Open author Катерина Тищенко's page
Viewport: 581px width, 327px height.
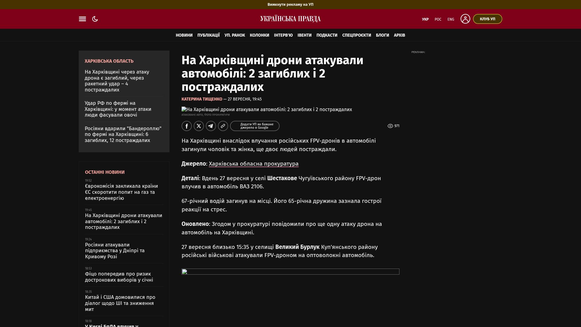pos(202,99)
